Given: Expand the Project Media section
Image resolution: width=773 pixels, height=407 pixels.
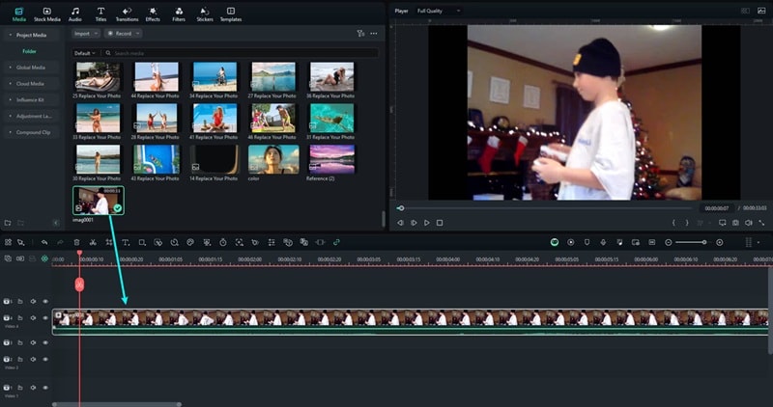Looking at the screenshot, I should (30, 35).
